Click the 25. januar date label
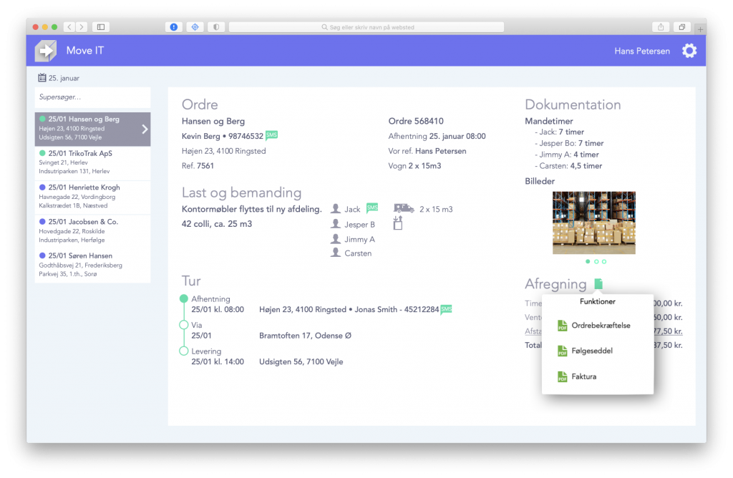The image size is (733, 478). click(x=64, y=78)
